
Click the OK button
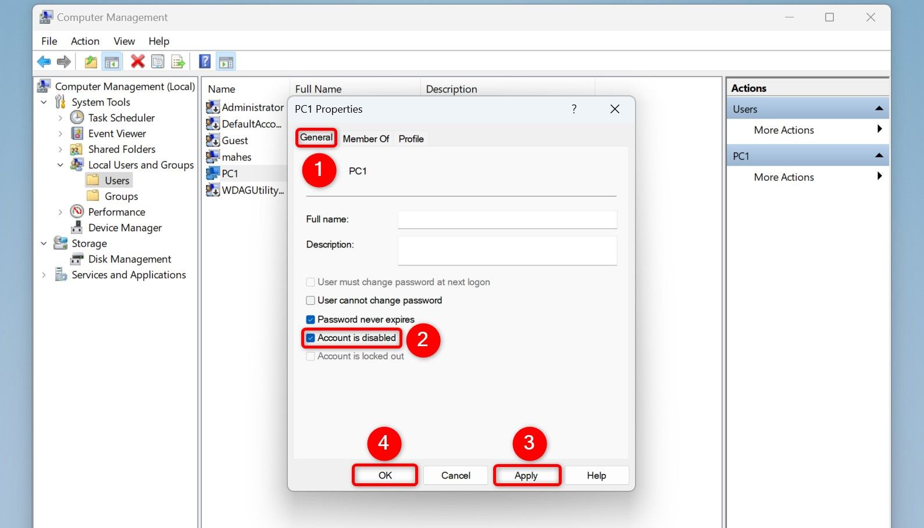[x=385, y=475]
